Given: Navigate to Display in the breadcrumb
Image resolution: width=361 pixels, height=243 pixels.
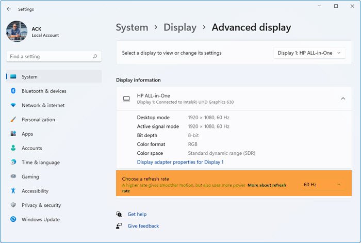Looking at the screenshot, I should tap(180, 28).
